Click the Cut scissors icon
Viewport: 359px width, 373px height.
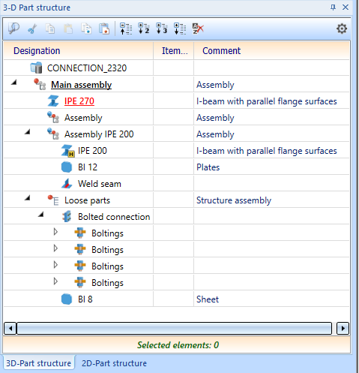pos(32,29)
